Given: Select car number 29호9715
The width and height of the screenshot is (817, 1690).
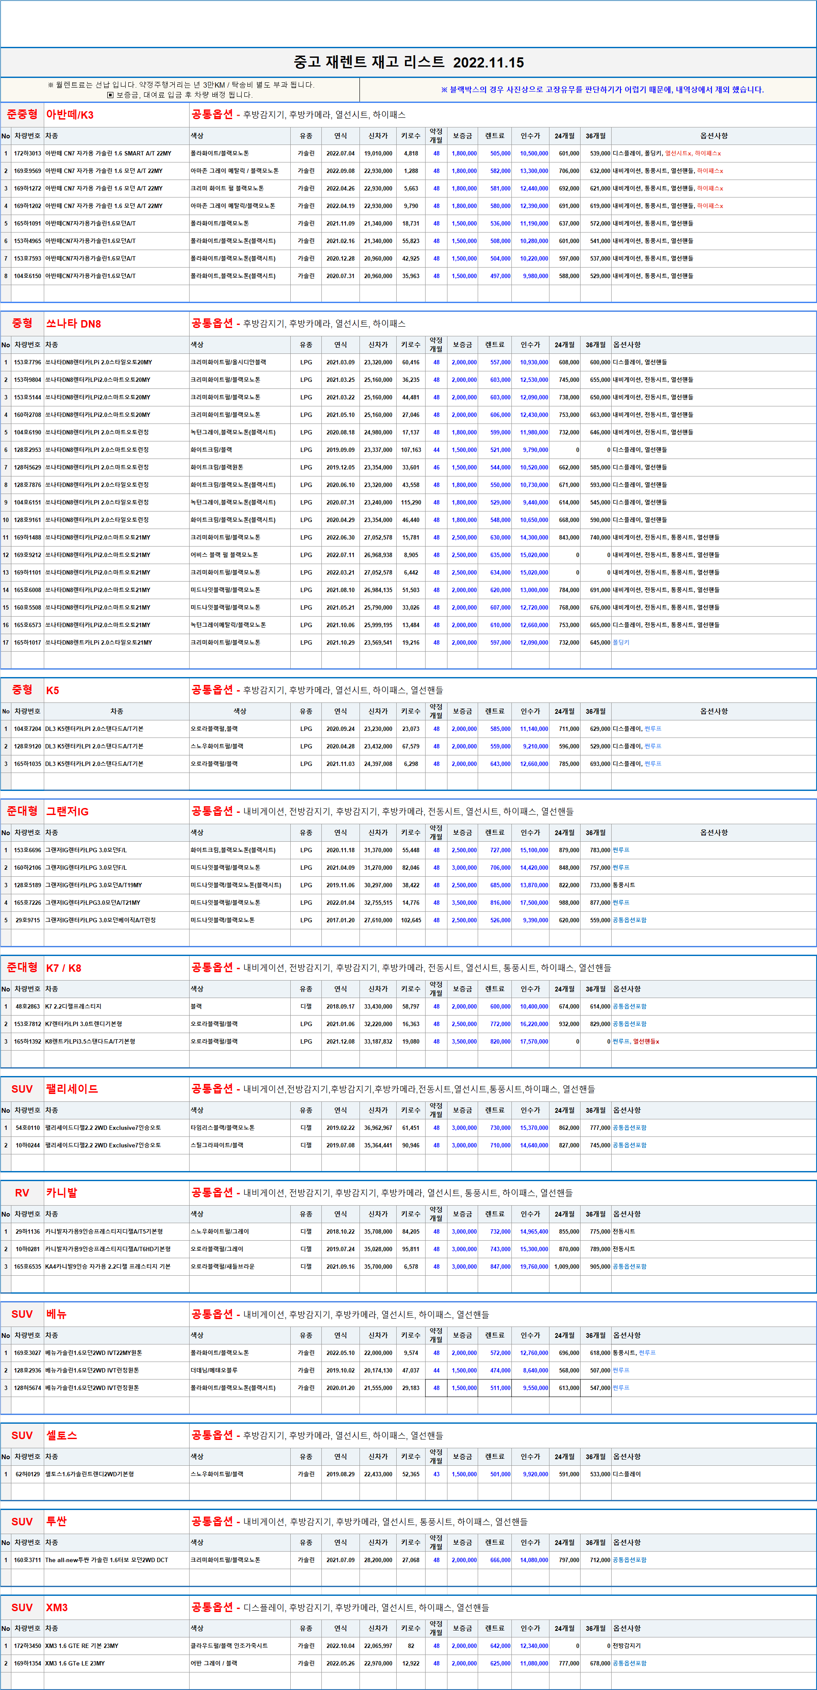Looking at the screenshot, I should [x=28, y=921].
